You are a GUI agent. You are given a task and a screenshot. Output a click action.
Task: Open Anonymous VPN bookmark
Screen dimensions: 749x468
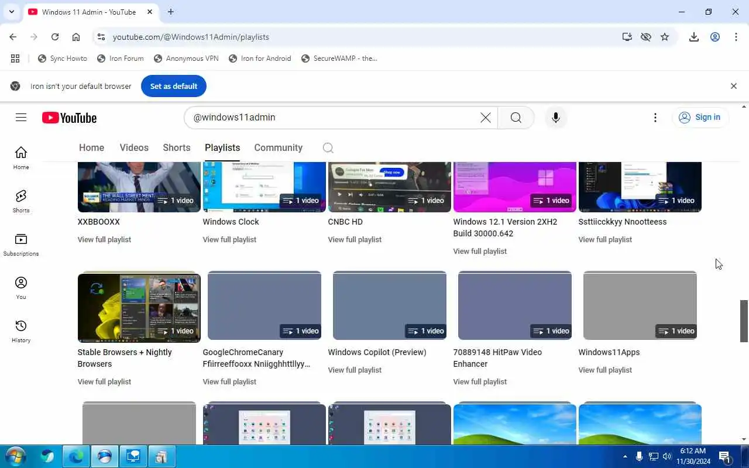pyautogui.click(x=186, y=58)
